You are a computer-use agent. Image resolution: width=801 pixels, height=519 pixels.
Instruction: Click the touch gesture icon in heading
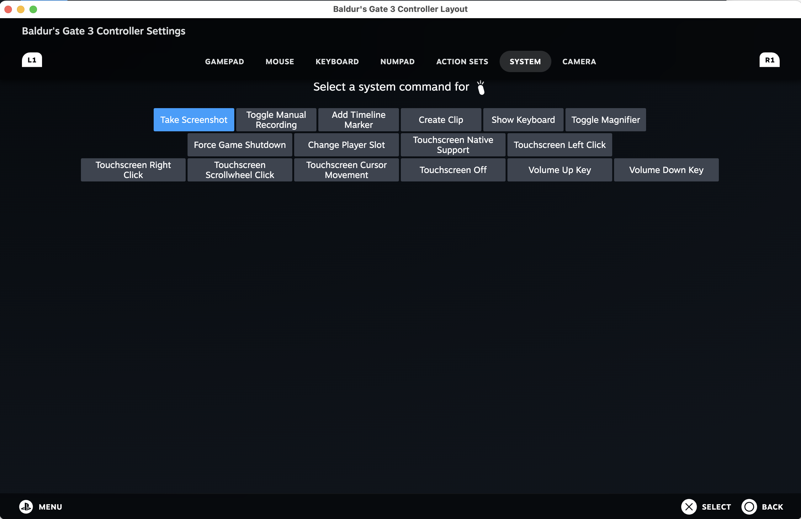(481, 87)
